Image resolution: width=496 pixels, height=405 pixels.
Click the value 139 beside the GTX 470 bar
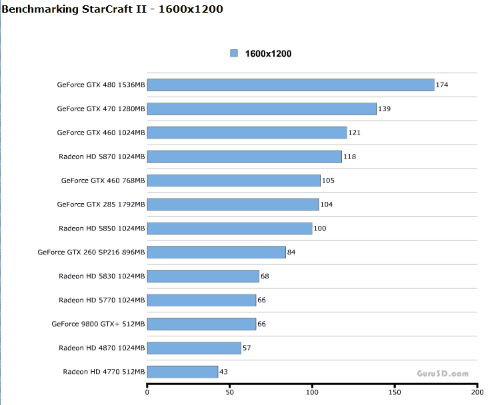coord(385,109)
